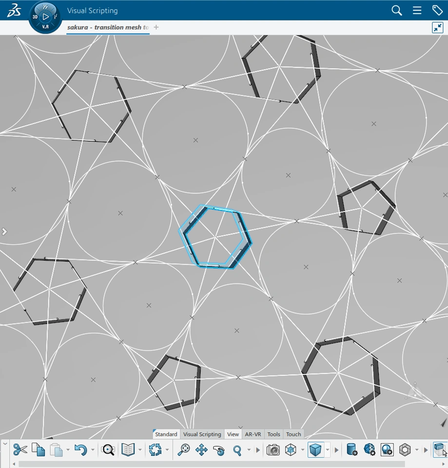Click the Undo arrow icon
Viewport: 448px width, 468px height.
pyautogui.click(x=80, y=450)
